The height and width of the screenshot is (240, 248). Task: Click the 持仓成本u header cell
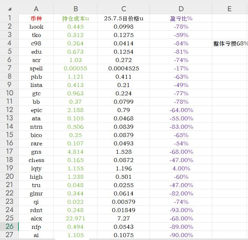[75, 18]
